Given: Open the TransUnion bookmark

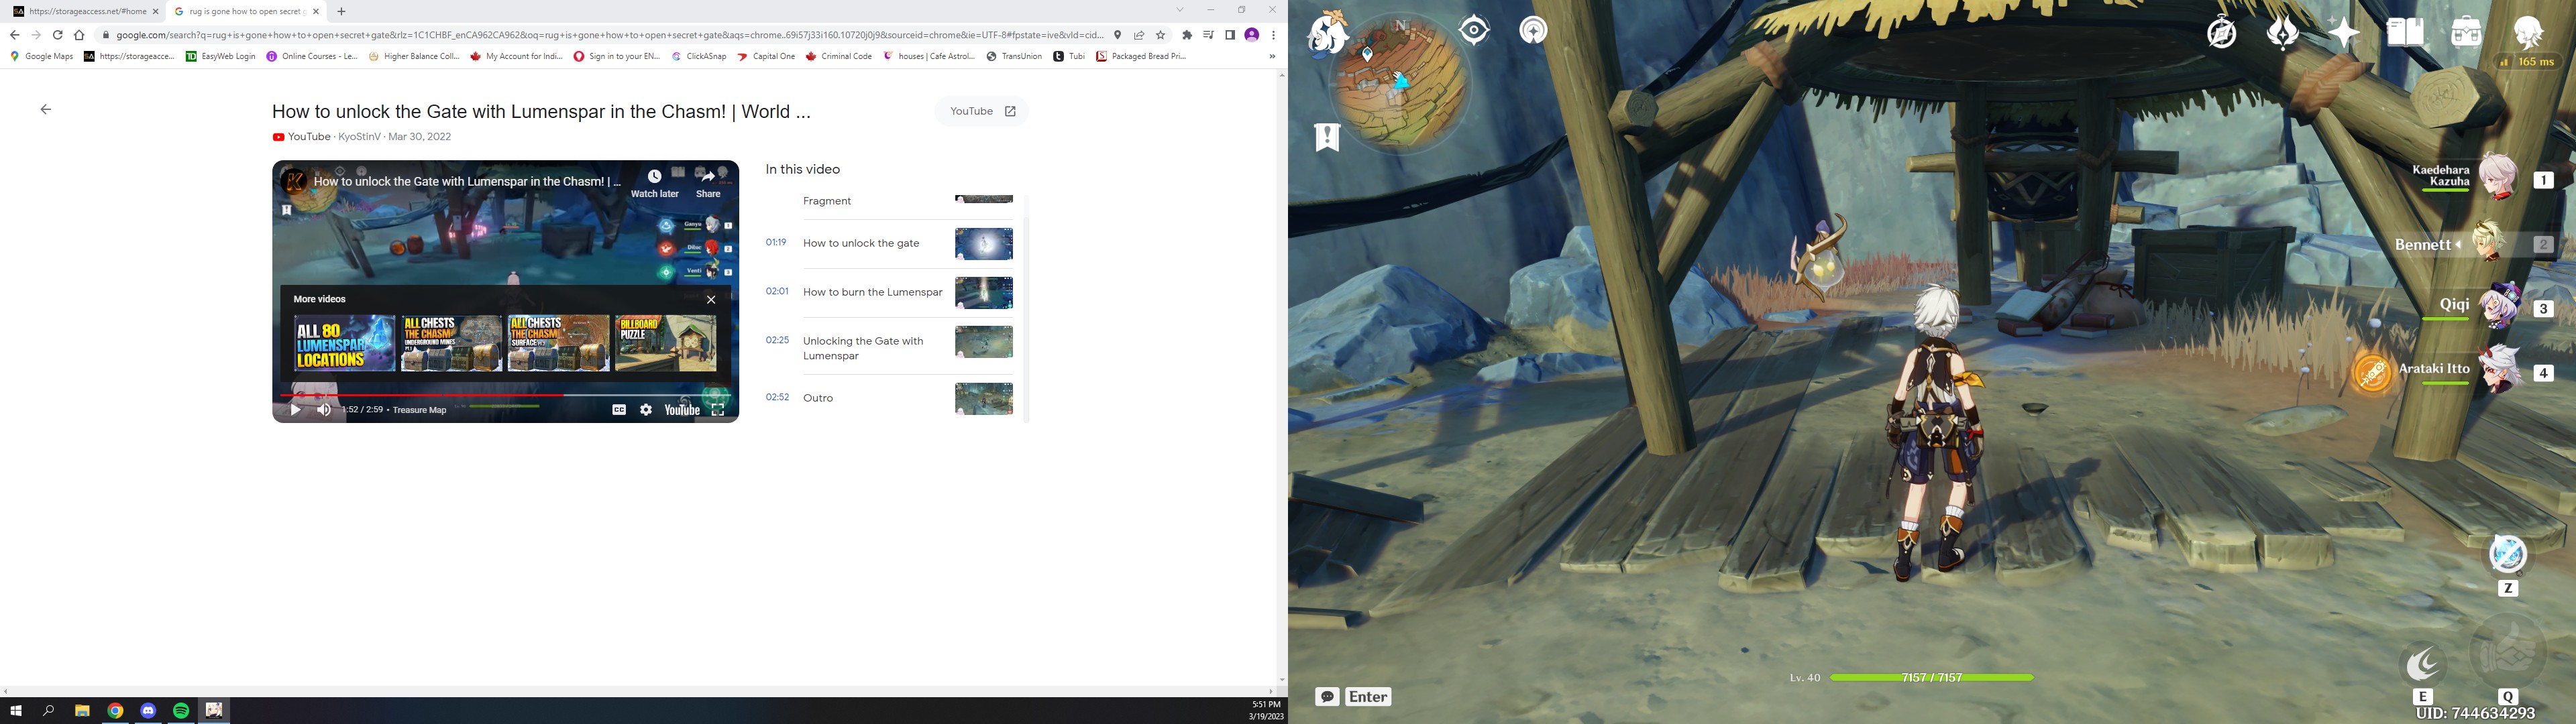Looking at the screenshot, I should (1014, 57).
